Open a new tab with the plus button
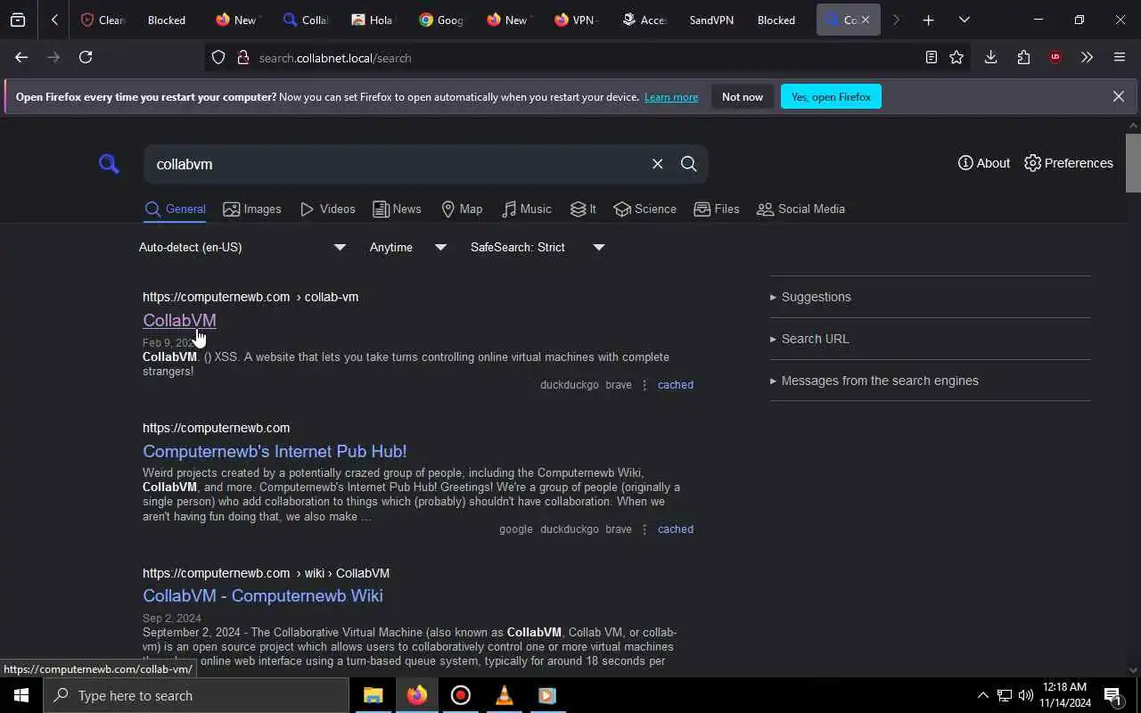Image resolution: width=1141 pixels, height=713 pixels. [928, 20]
